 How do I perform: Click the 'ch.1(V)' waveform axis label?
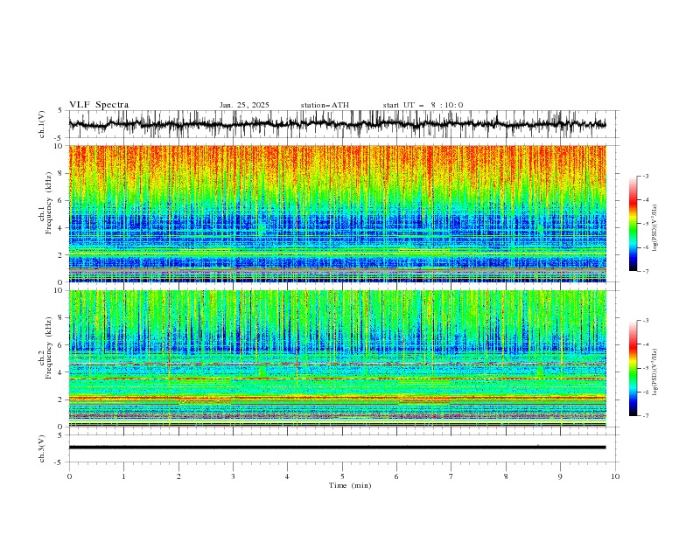[42, 124]
